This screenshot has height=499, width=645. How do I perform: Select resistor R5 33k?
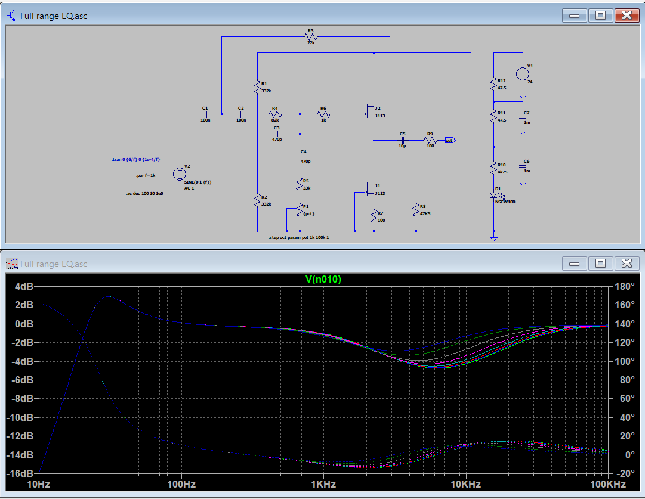pyautogui.click(x=300, y=184)
